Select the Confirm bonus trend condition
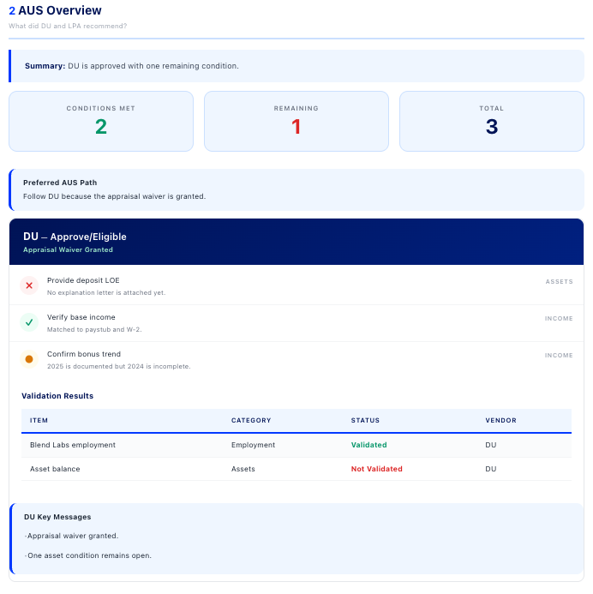Screen dimensions: 593x594 84,354
